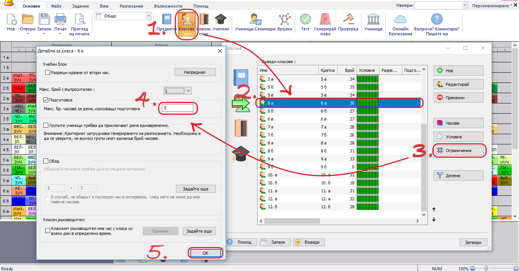Image resolution: width=519 pixels, height=271 pixels.
Task: Click the Ограничения button
Action: [459, 151]
